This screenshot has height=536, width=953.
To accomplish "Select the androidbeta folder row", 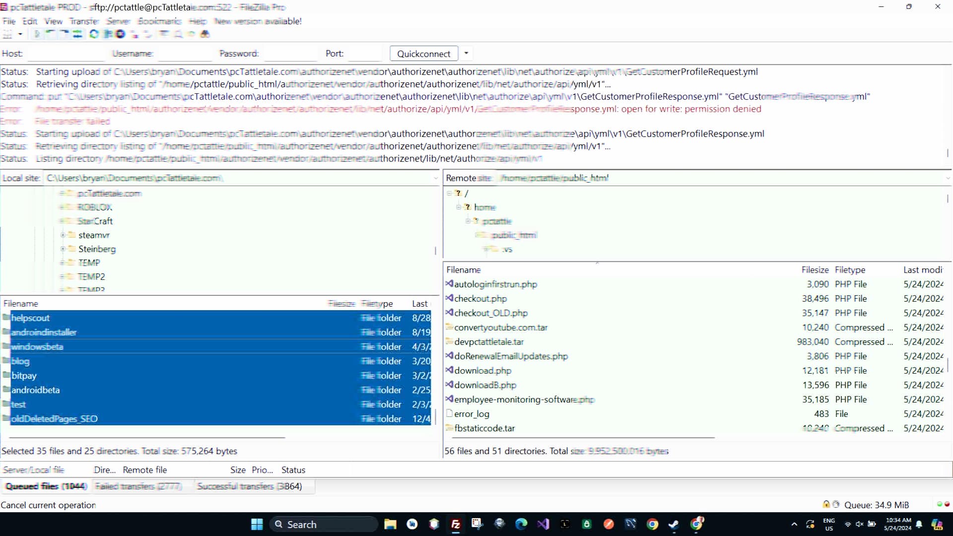I will tap(216, 390).
